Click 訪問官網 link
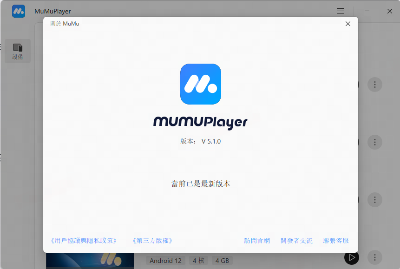 click(x=257, y=241)
